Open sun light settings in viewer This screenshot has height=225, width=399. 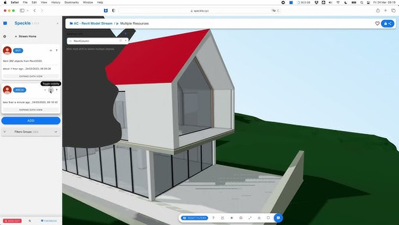232,218
